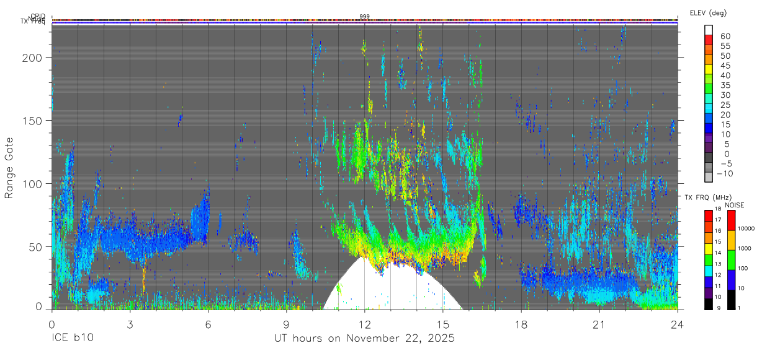The width and height of the screenshot is (762, 351).
Task: Click the '6' tick on the UT hours axis
Action: (x=208, y=324)
